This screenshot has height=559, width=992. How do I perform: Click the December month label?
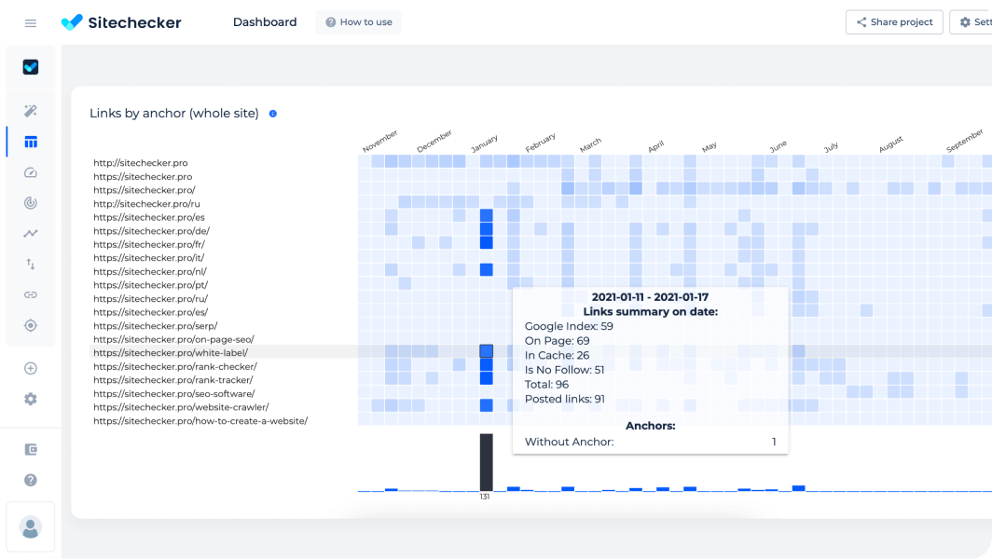[x=434, y=141]
